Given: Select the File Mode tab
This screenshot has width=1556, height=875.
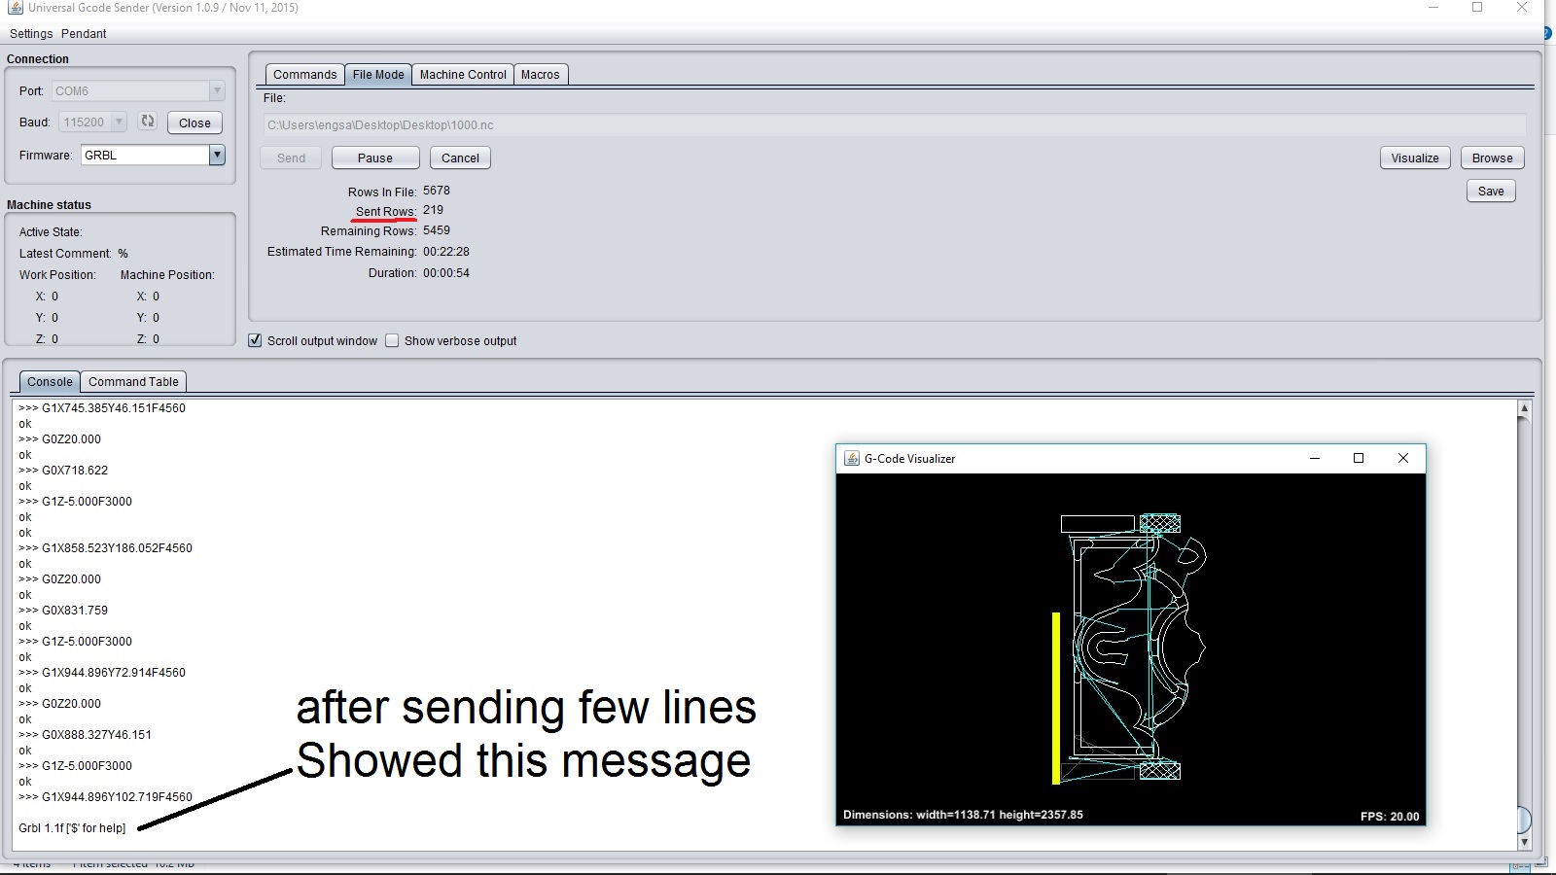Looking at the screenshot, I should 378,75.
